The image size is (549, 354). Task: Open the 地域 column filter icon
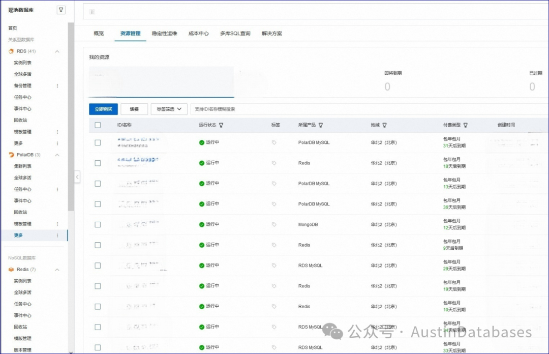[384, 125]
